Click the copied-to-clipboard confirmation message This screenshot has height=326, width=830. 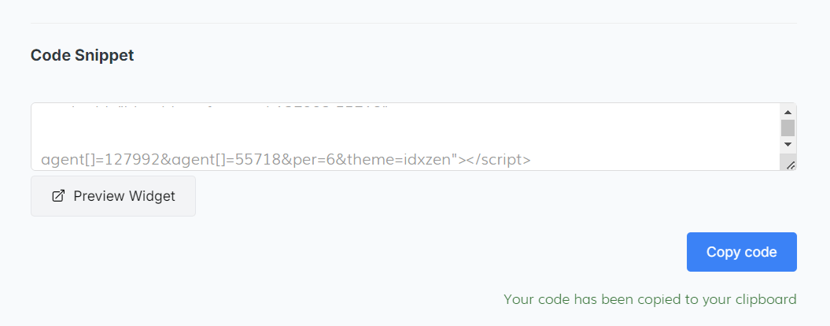click(650, 299)
